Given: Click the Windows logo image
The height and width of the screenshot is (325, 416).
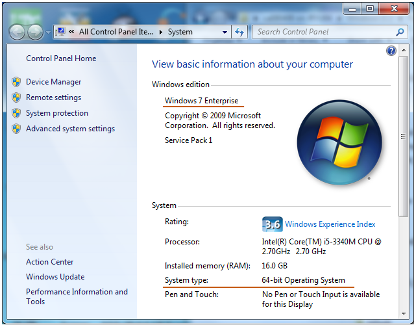Looking at the screenshot, I should coord(339,142).
